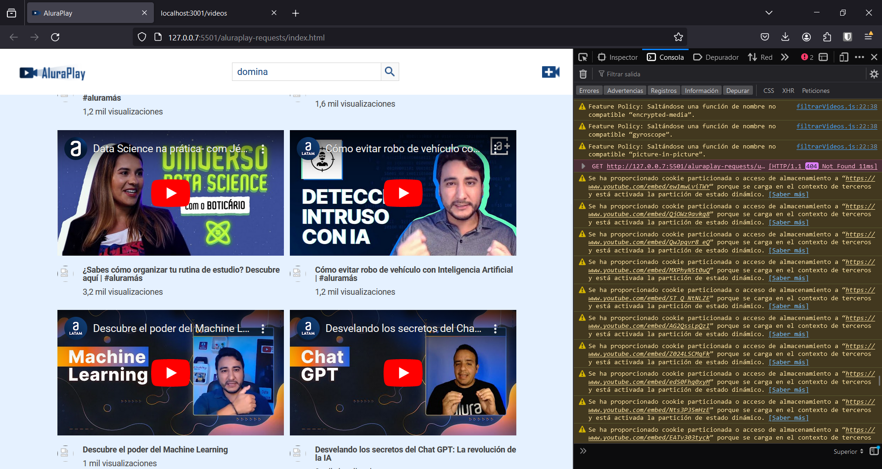This screenshot has width=882, height=469.
Task: Open options menu on Data Science video
Action: pyautogui.click(x=263, y=149)
